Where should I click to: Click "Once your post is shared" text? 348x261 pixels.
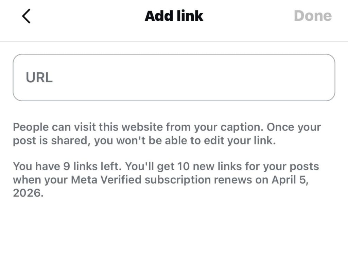51,141
